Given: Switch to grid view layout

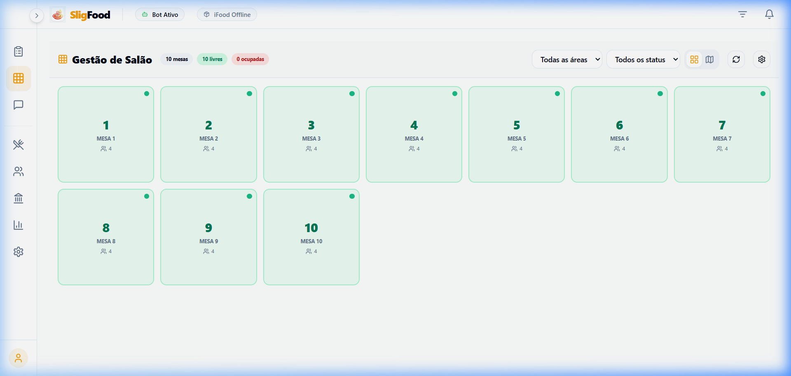Looking at the screenshot, I should point(694,59).
